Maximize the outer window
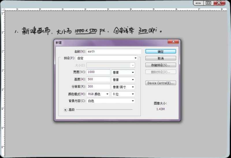 tap(208, 3)
